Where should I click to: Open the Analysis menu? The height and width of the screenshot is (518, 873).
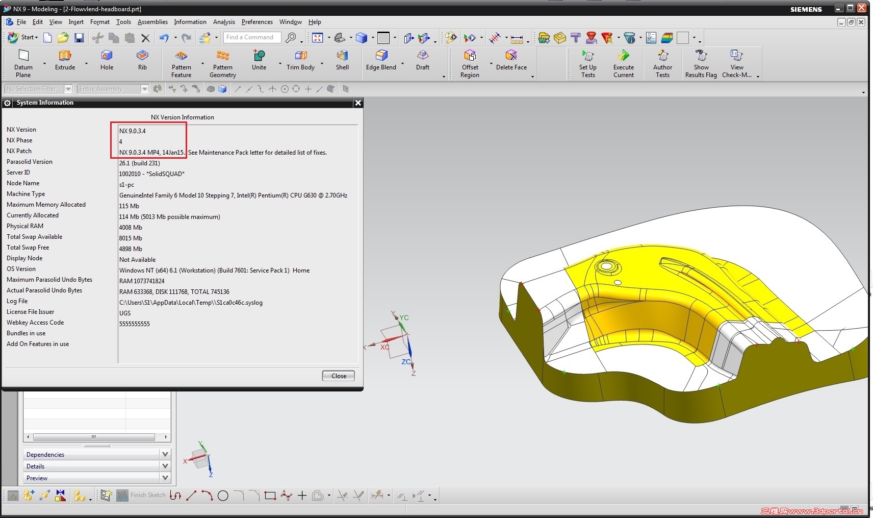pos(224,22)
